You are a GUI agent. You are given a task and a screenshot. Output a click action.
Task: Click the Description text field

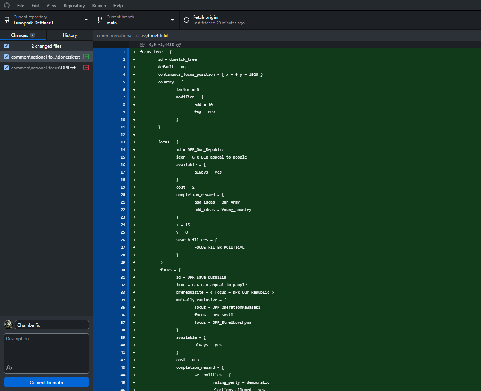[x=46, y=349]
